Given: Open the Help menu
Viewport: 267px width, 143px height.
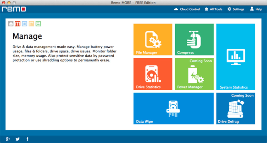Looking at the screenshot, I should pyautogui.click(x=256, y=9).
